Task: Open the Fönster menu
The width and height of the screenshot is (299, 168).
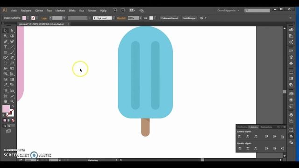Action: pyautogui.click(x=92, y=11)
